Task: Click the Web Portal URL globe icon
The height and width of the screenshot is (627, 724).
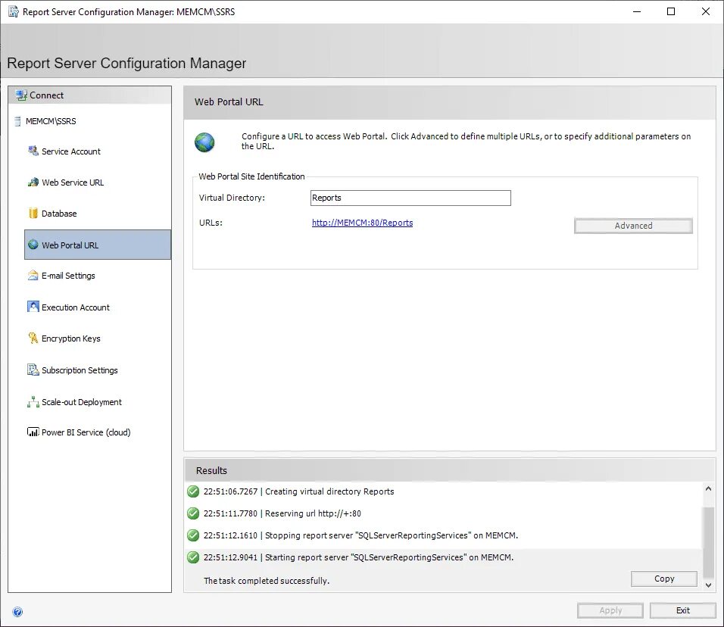Action: pyautogui.click(x=204, y=141)
